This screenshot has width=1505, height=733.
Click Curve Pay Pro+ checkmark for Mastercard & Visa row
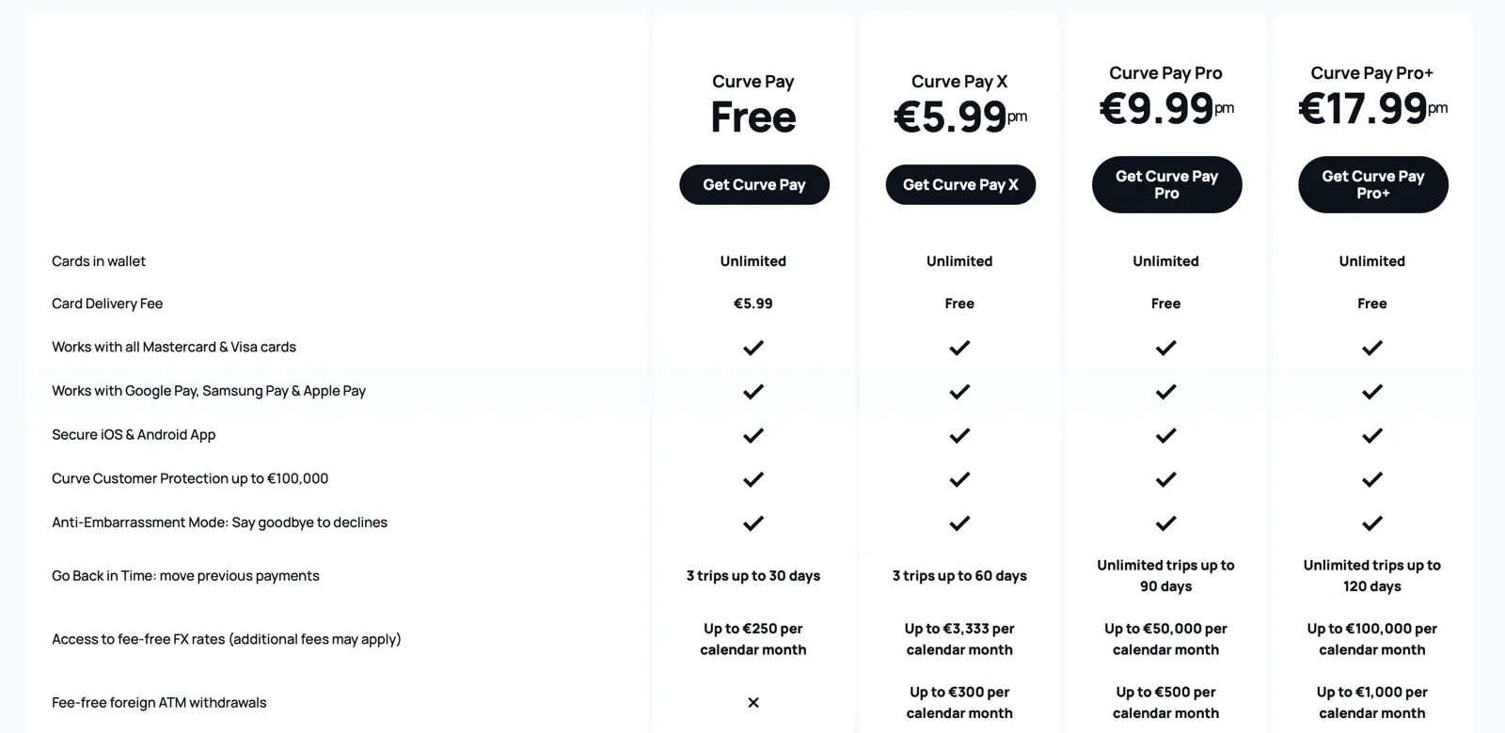[1371, 348]
